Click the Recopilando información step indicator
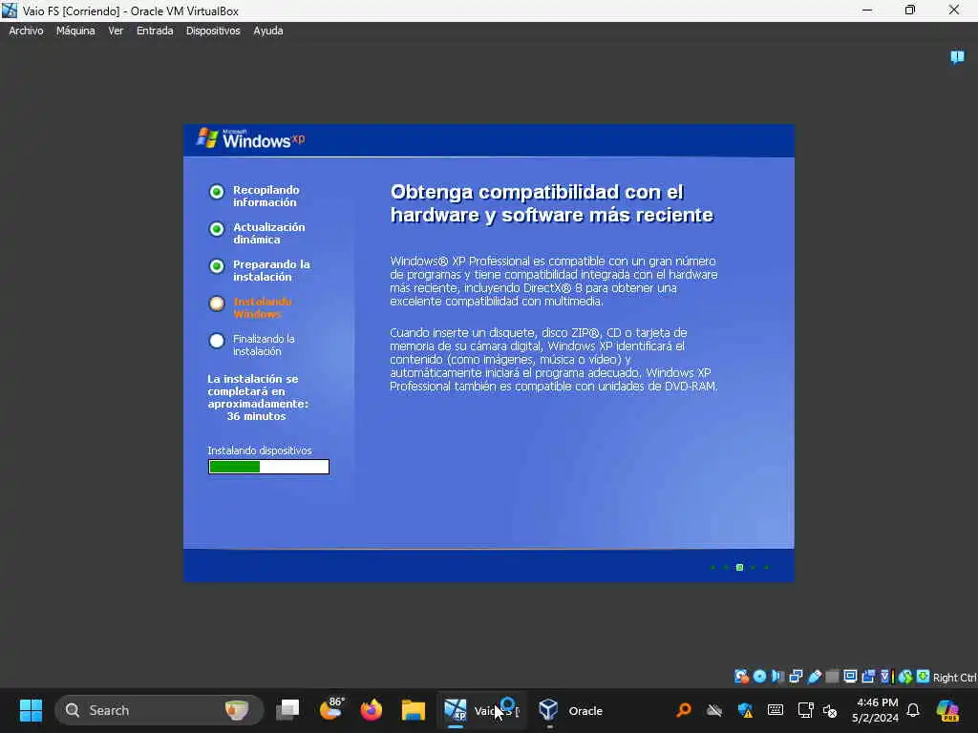 point(217,192)
